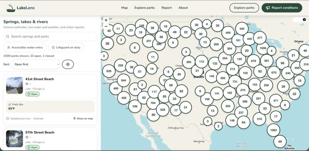Image resolution: width=309 pixels, height=151 pixels.
Task: Expand the 231 map cluster
Action: click(x=149, y=41)
